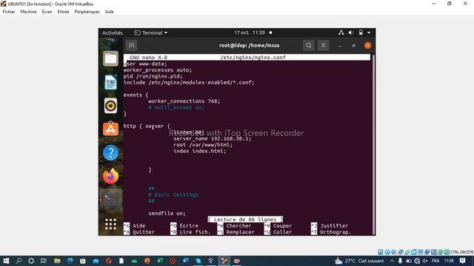Open Rhythmbox music player in dock

coord(110,106)
